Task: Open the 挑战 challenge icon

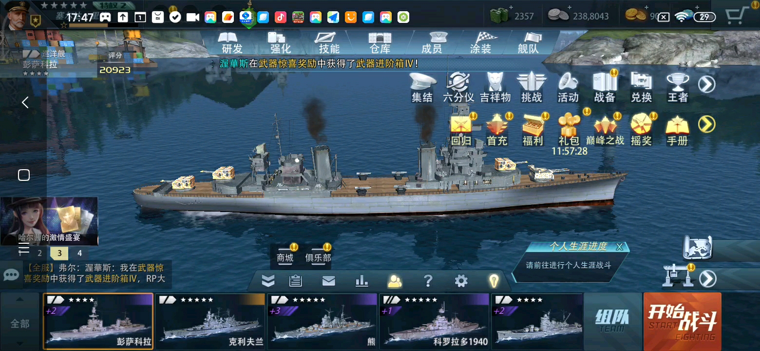Action: click(532, 88)
